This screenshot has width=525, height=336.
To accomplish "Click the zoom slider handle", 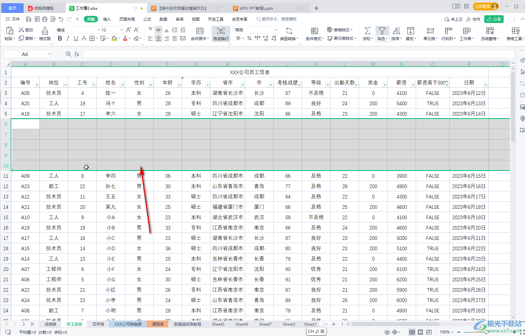I will [487, 332].
